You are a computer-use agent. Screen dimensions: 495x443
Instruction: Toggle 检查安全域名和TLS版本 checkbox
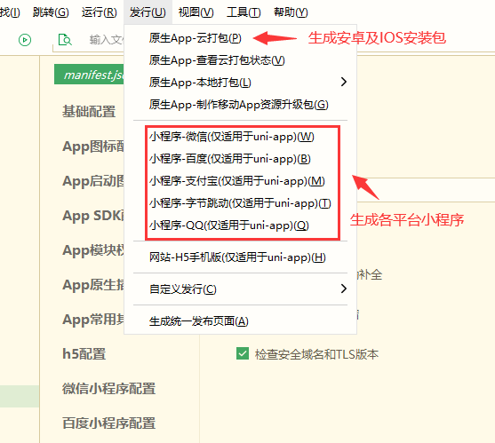click(x=243, y=353)
